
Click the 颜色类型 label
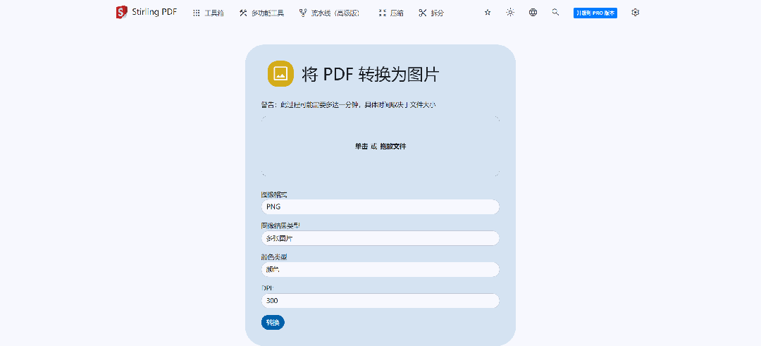274,257
